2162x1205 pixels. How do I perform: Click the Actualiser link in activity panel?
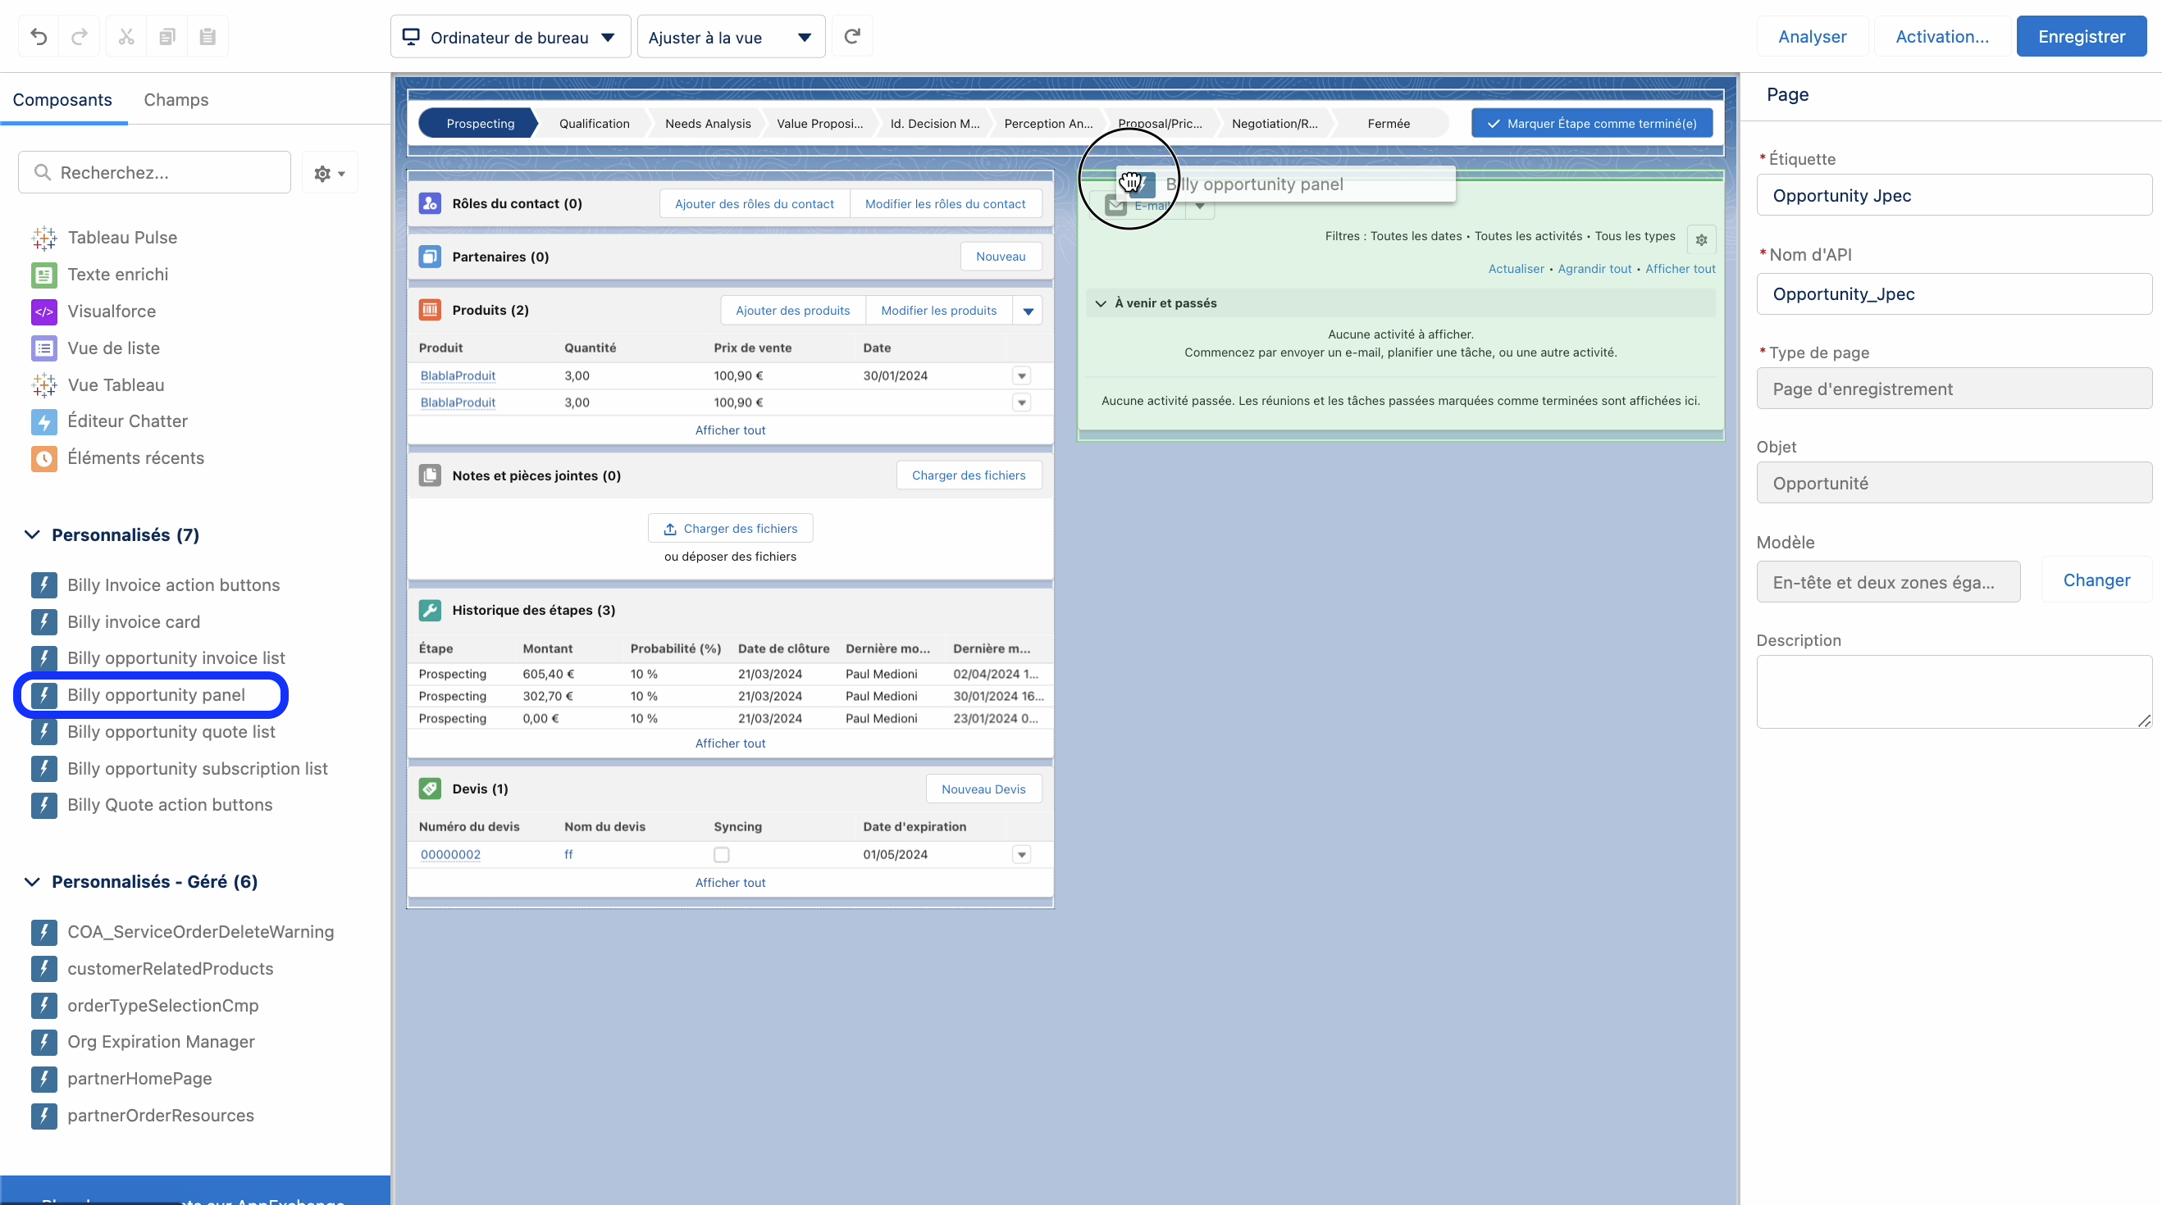[1516, 268]
